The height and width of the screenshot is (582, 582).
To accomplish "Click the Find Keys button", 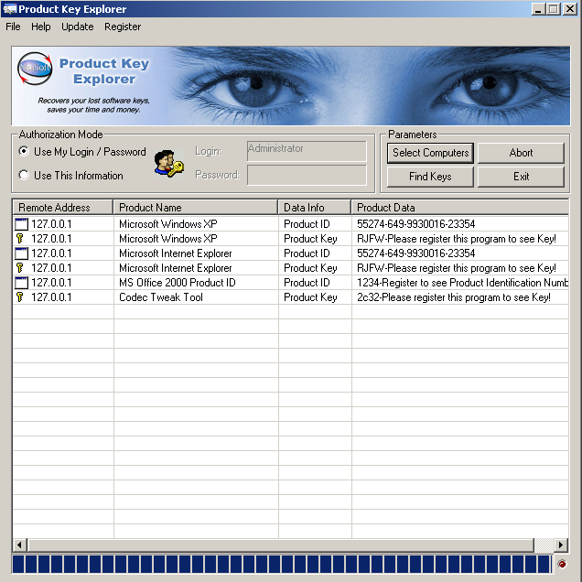I will point(430,177).
